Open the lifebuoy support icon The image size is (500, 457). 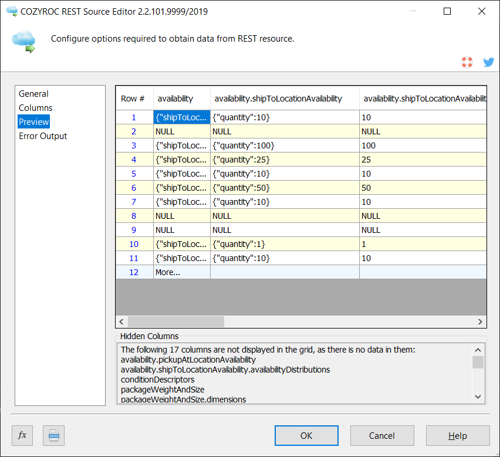(467, 62)
